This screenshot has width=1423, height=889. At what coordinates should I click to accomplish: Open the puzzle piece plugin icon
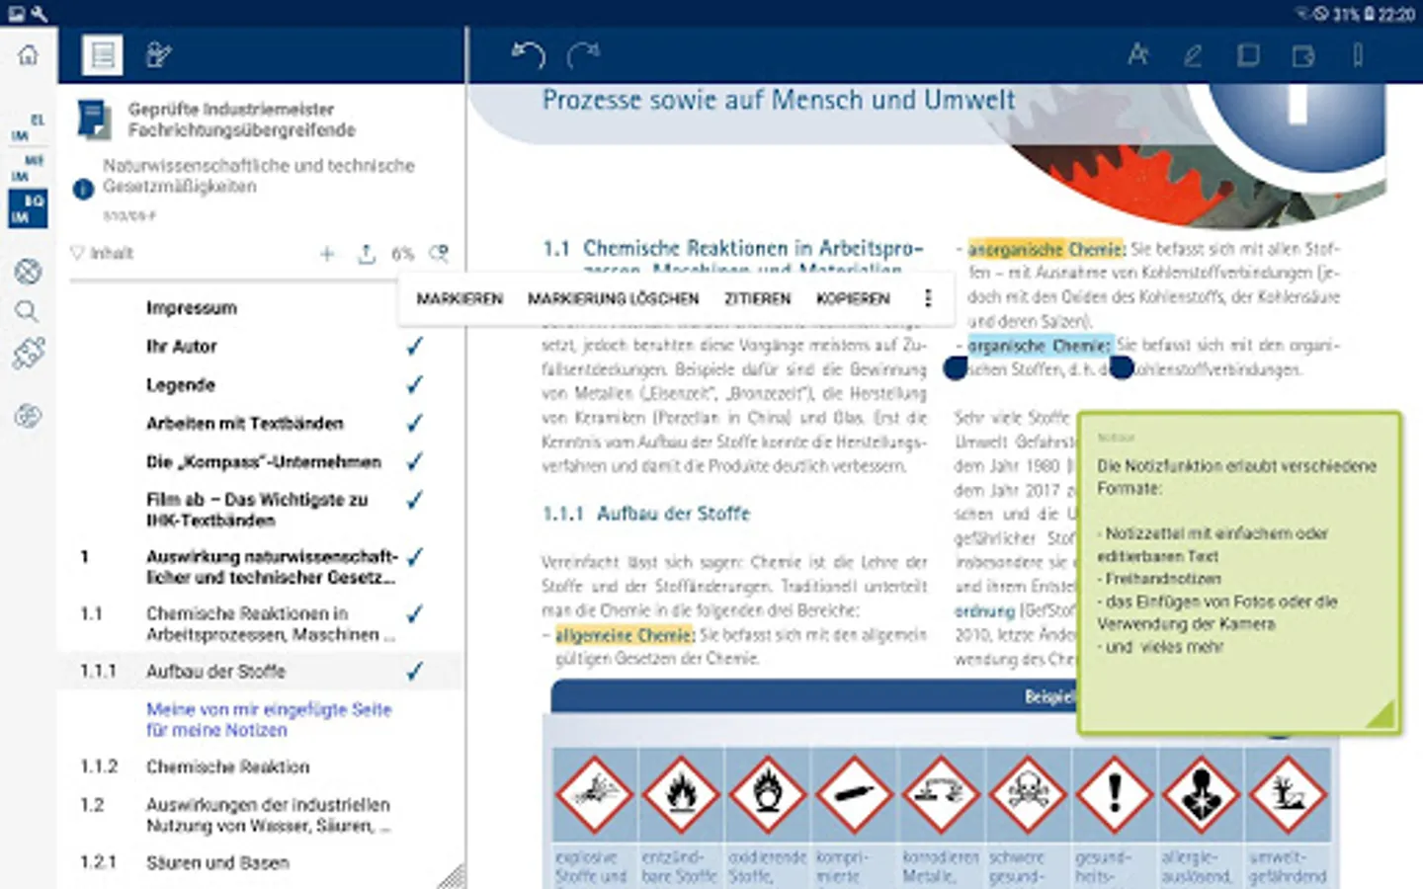(28, 354)
